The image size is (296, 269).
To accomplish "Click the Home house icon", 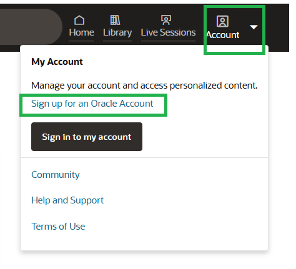I will coord(79,20).
